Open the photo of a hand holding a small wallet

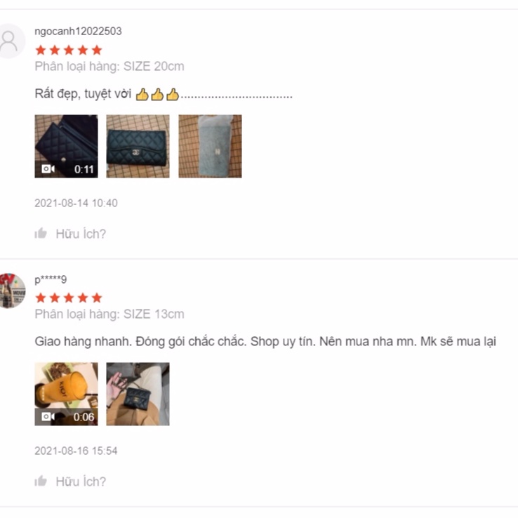click(x=138, y=394)
